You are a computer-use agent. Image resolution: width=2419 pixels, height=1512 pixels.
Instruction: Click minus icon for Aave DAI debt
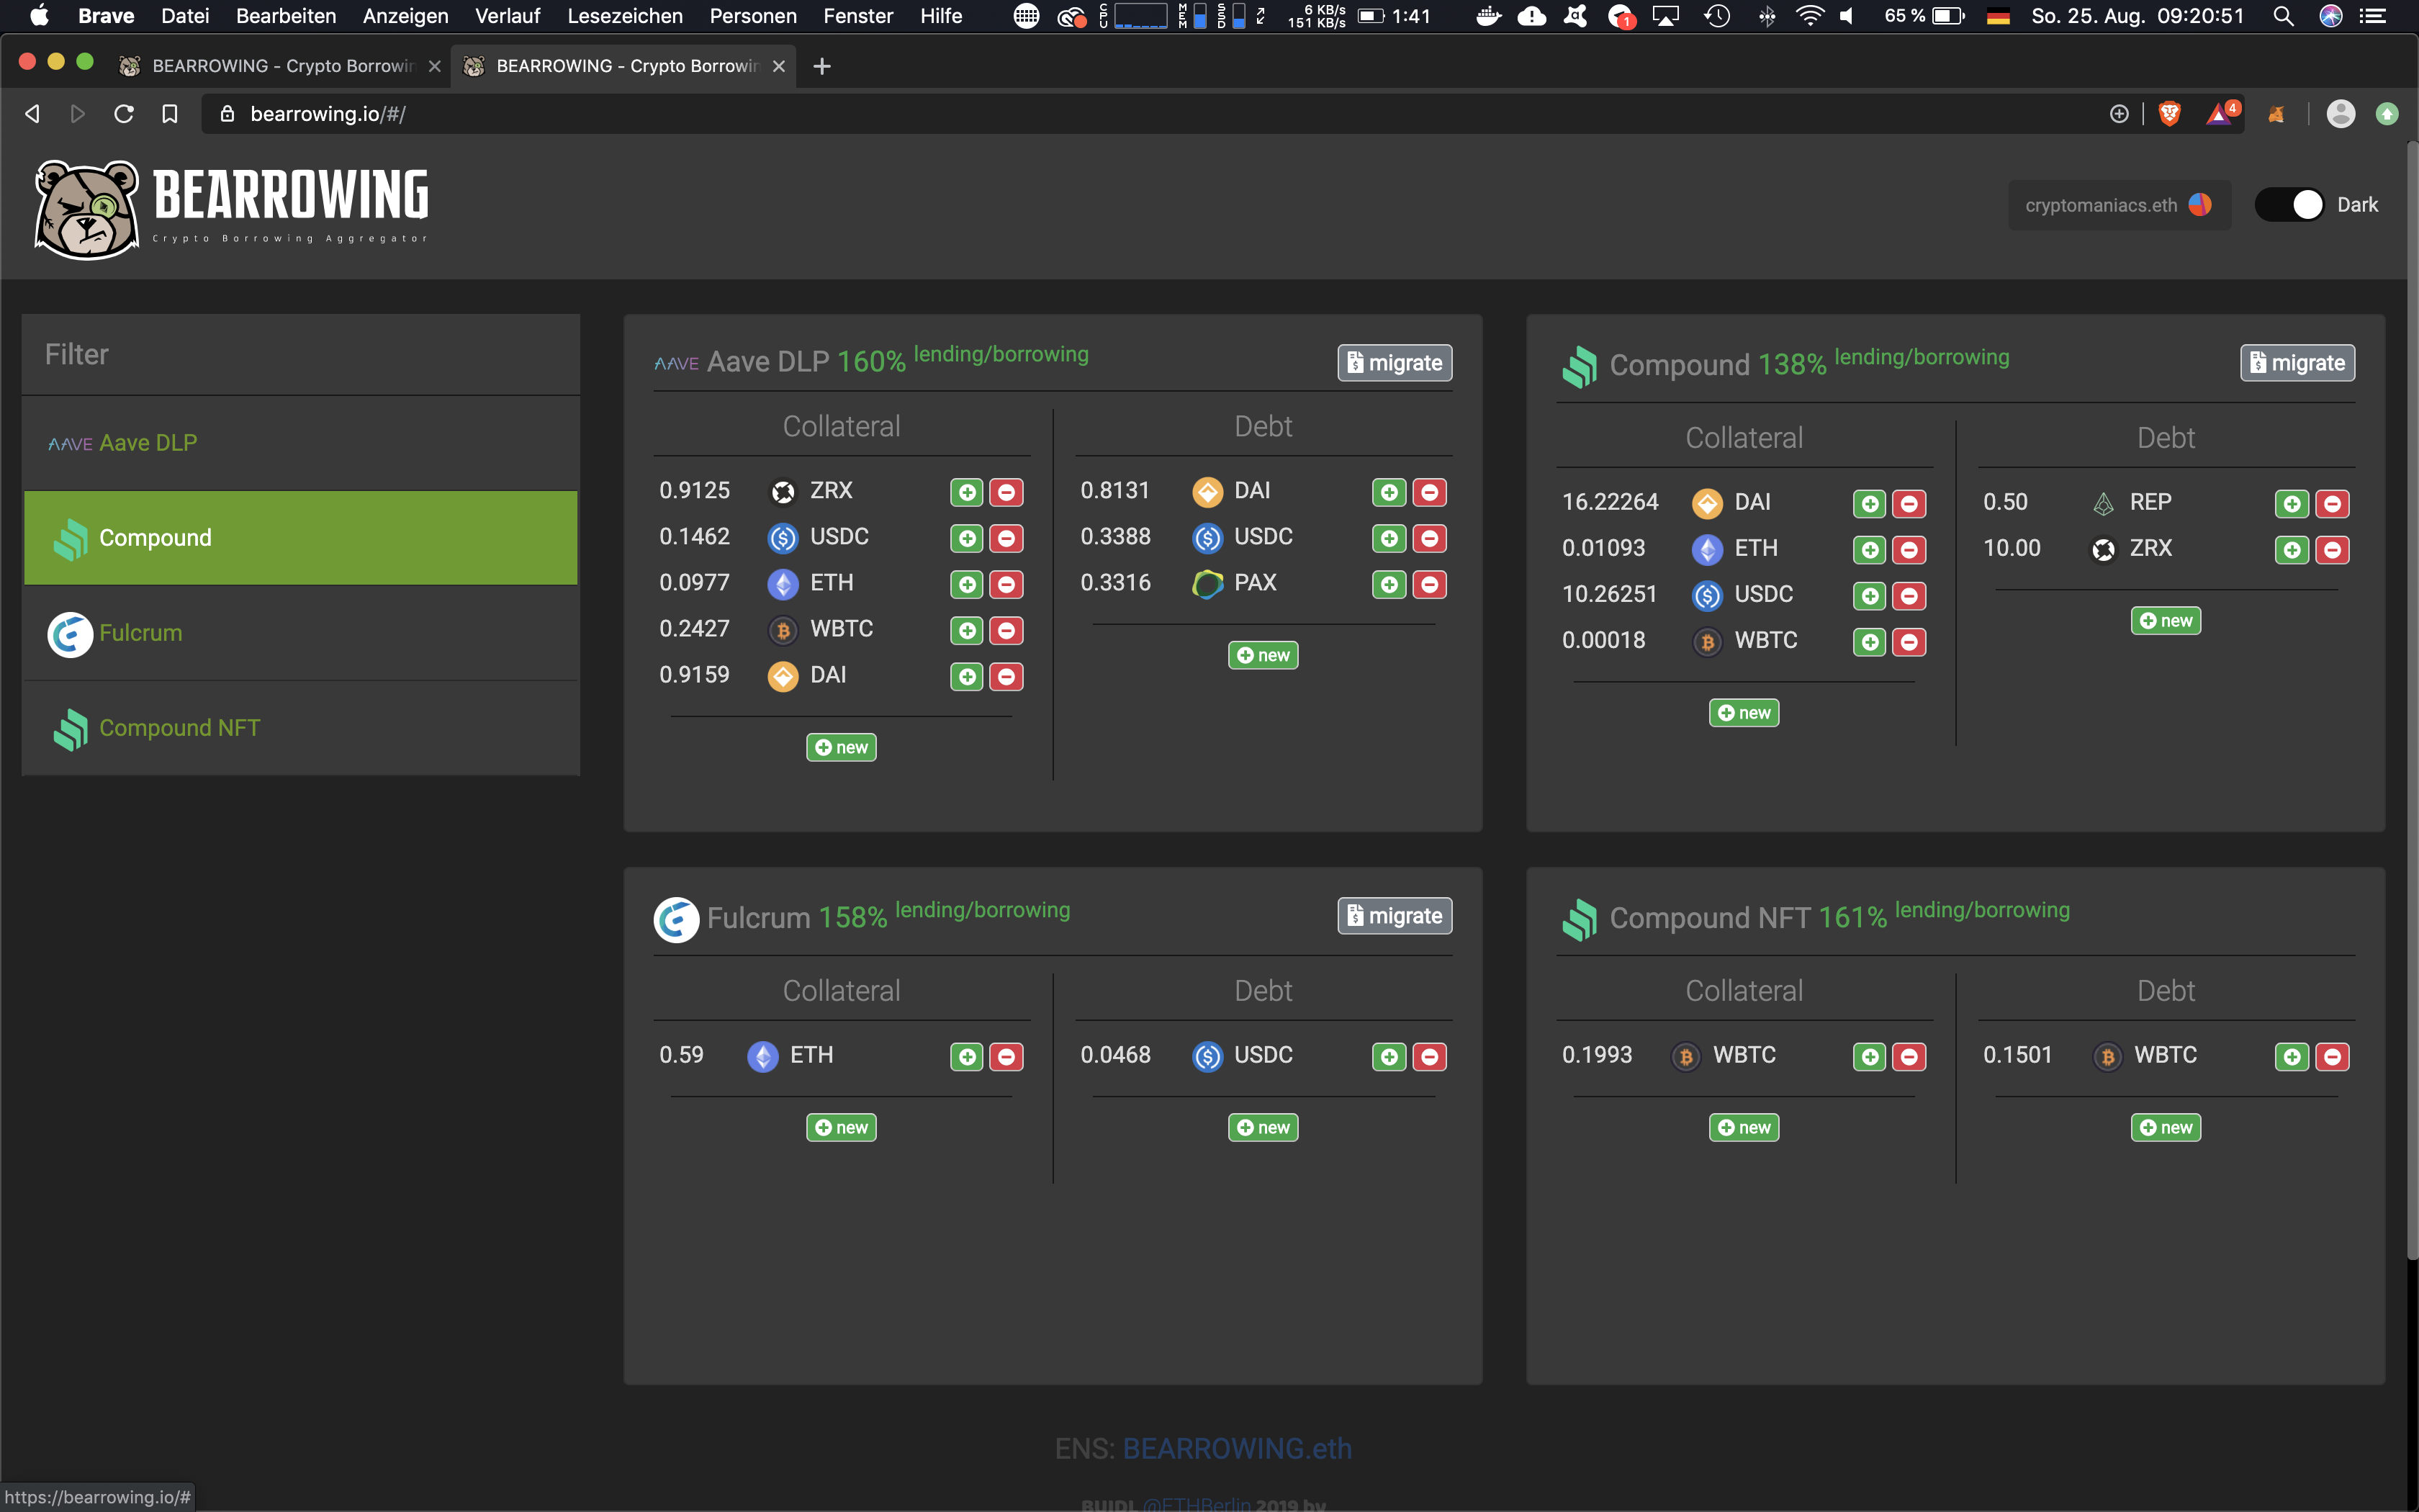pos(1429,492)
